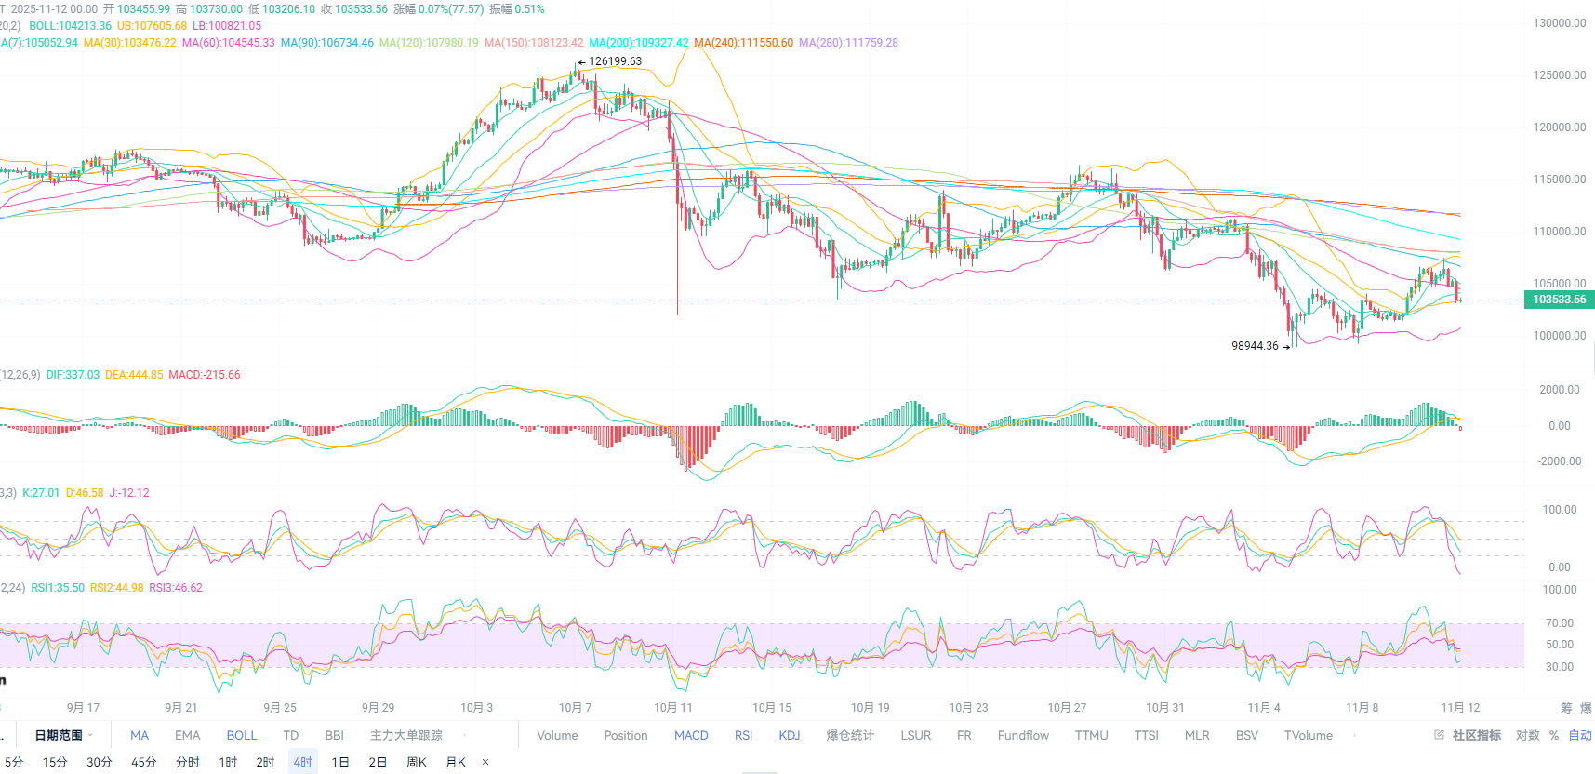Screen dimensions: 1595x774
Task: Switch price axis to 对数 log scale
Action: point(1527,735)
